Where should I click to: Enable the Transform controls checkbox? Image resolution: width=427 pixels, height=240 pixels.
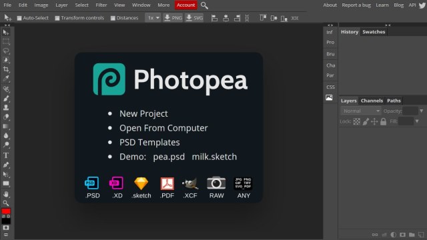57,18
